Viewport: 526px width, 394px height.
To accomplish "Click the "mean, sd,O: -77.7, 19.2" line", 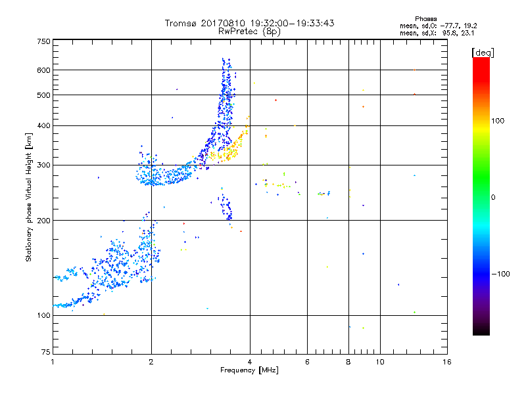I will (x=438, y=26).
